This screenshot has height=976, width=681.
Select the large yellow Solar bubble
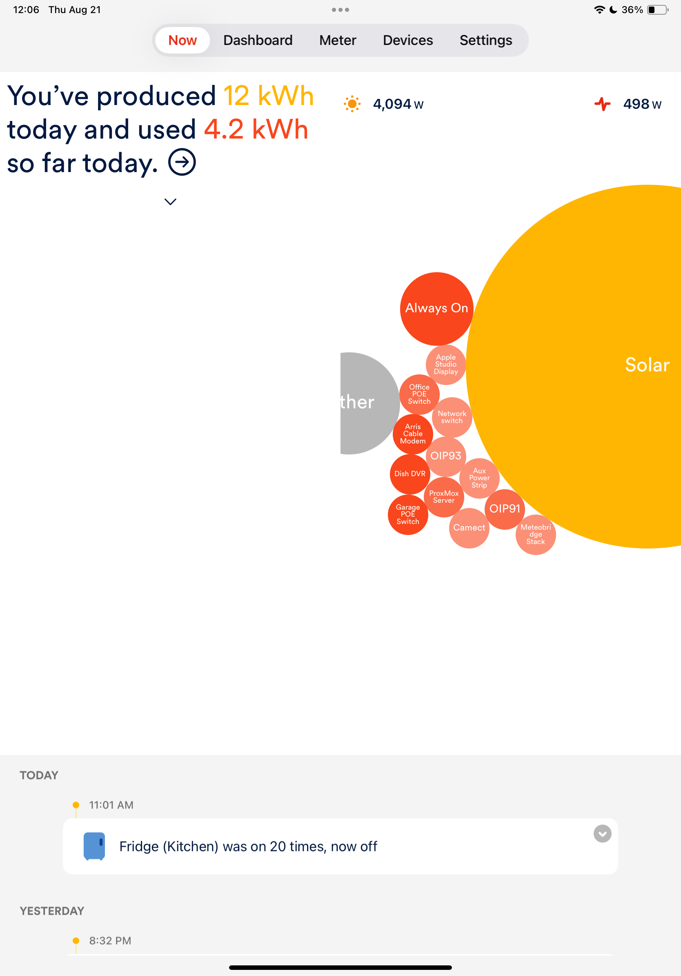616,365
